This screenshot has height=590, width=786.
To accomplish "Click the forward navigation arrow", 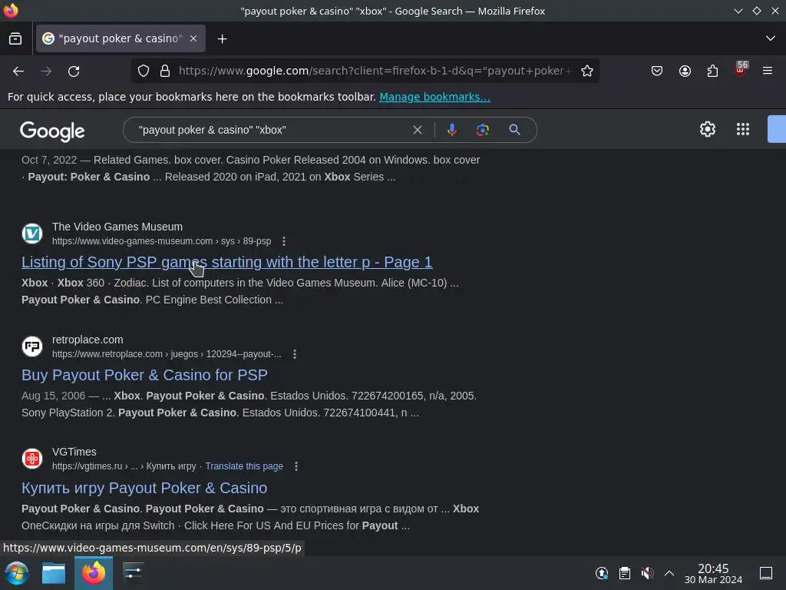I will 46,71.
